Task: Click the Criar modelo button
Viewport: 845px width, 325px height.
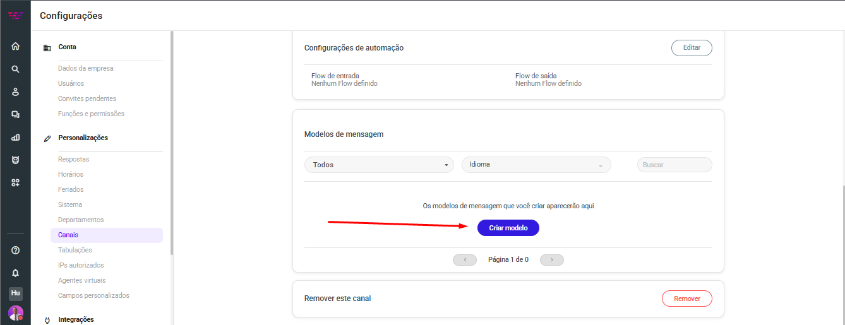Action: [x=508, y=228]
